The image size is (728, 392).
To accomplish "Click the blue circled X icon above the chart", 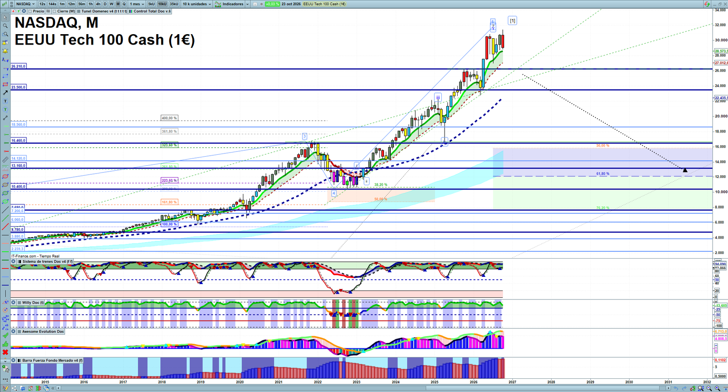I will click(x=24, y=11).
